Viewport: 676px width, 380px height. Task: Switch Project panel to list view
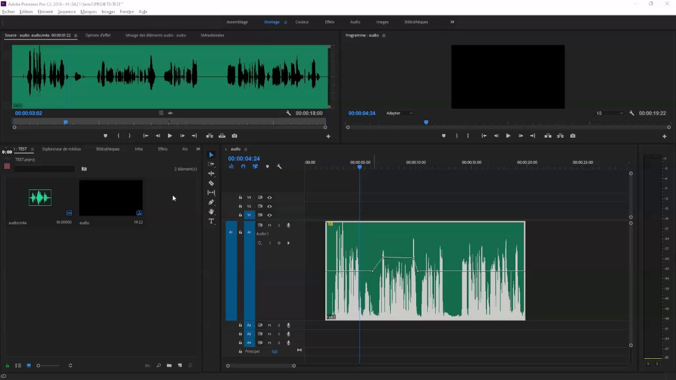point(18,365)
